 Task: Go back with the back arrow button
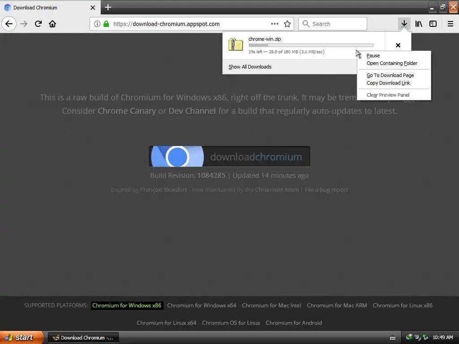[9, 24]
